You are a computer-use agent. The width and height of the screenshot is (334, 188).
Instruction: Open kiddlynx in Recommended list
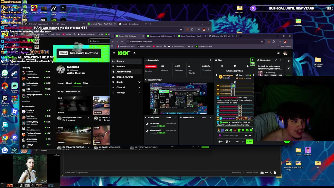tap(36, 111)
